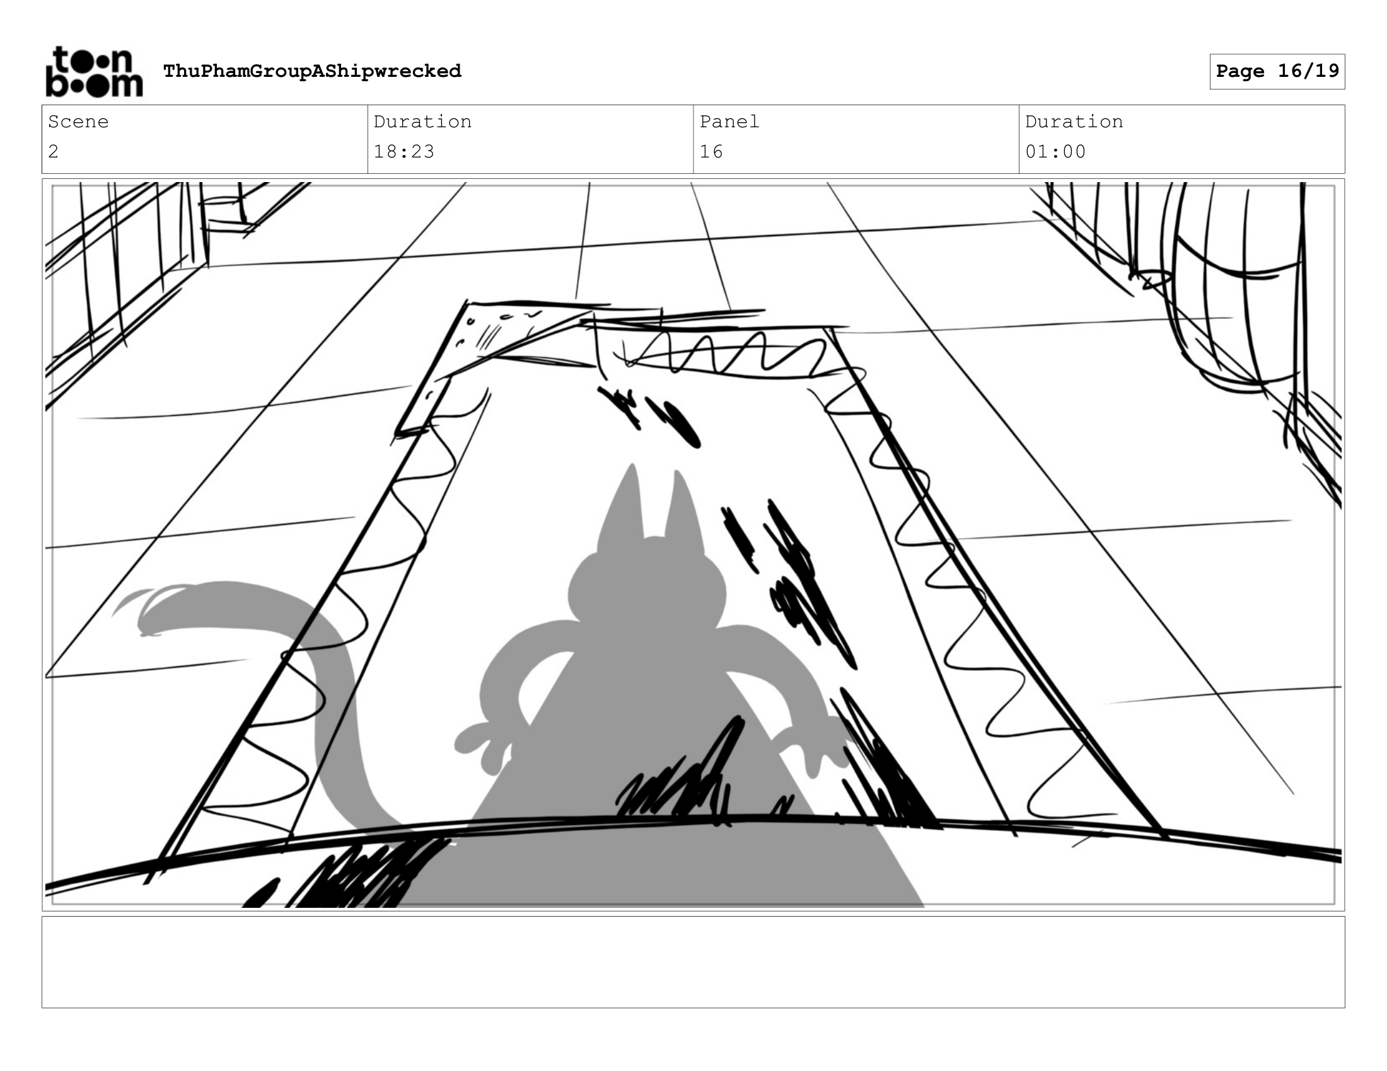The image size is (1387, 1071).
Task: Click the scene Duration 18:23 value
Action: (404, 152)
